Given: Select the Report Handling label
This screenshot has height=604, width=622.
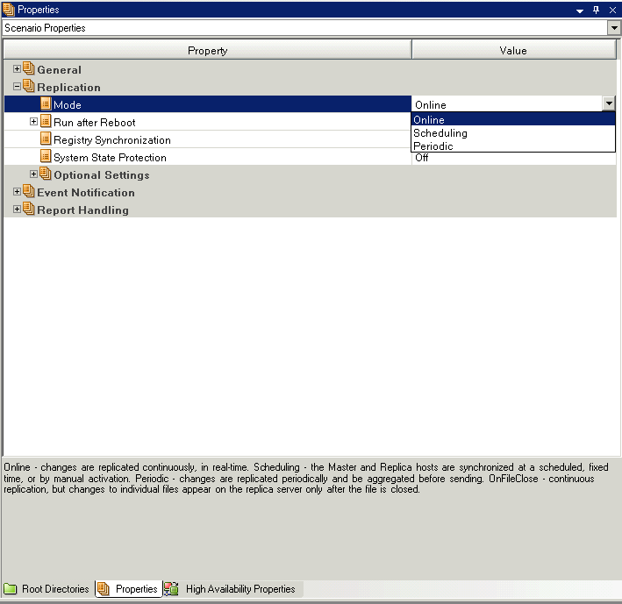Looking at the screenshot, I should [83, 210].
